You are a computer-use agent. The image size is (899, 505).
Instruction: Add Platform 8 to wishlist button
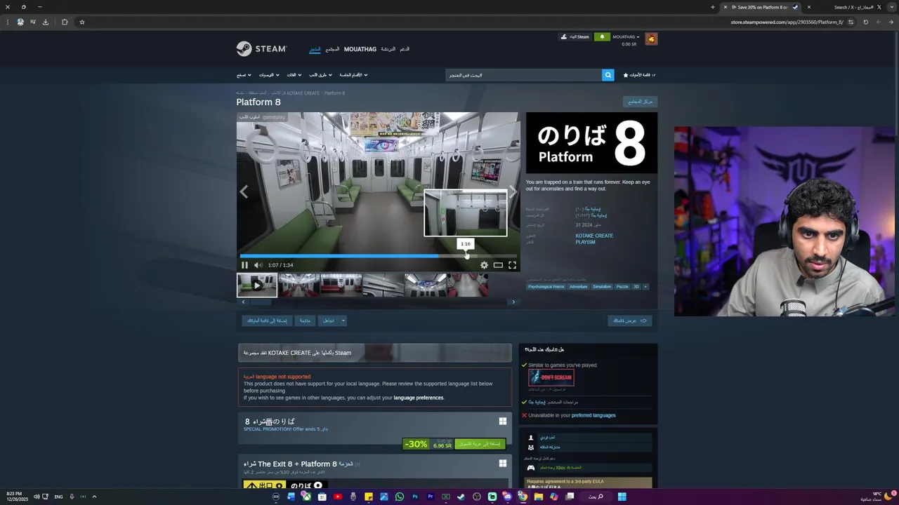coord(267,321)
